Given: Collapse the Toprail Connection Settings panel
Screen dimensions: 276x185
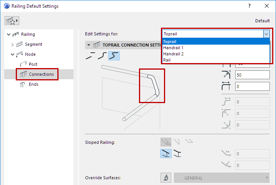Looking at the screenshot, I should 88,45.
